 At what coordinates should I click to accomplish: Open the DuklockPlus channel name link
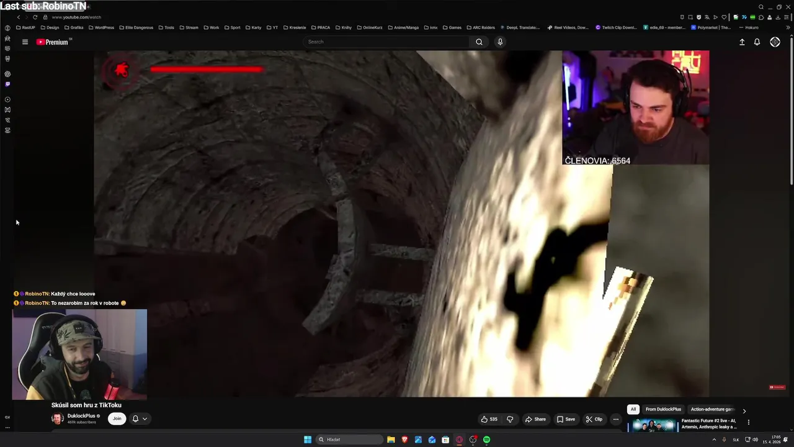81,416
